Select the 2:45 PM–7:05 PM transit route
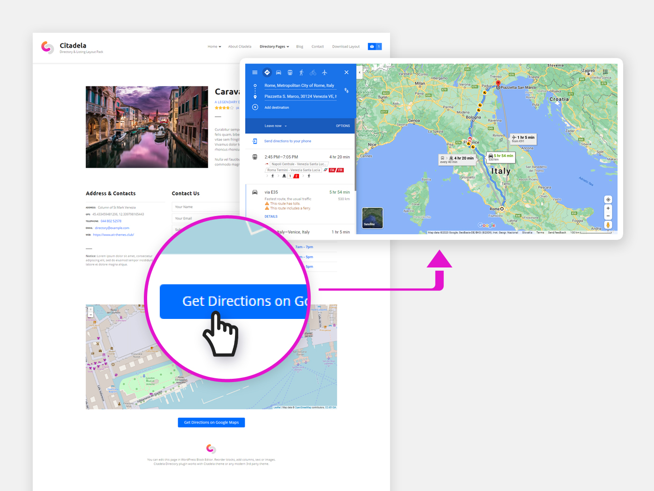 click(300, 166)
